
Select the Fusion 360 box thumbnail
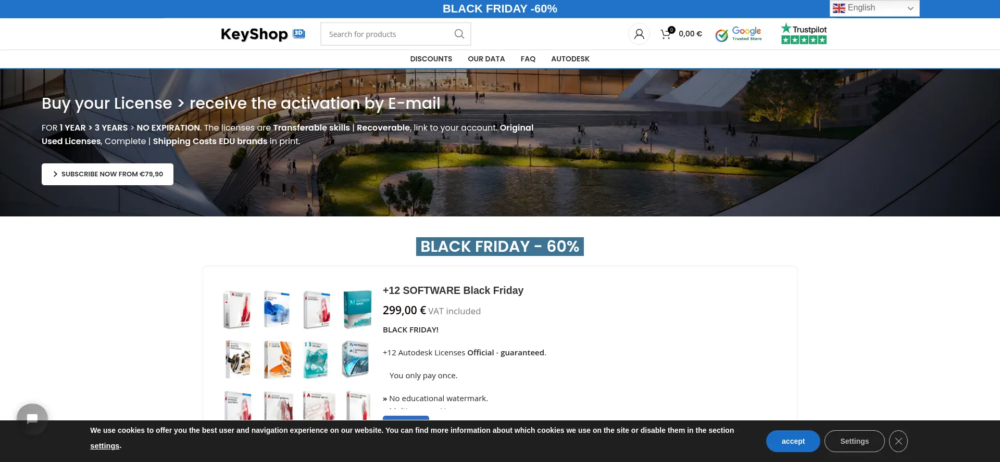point(277,359)
